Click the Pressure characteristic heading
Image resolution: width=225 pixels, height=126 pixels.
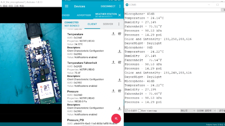coord(73,91)
